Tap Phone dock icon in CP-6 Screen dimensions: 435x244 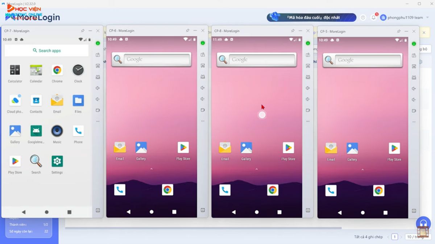click(120, 190)
